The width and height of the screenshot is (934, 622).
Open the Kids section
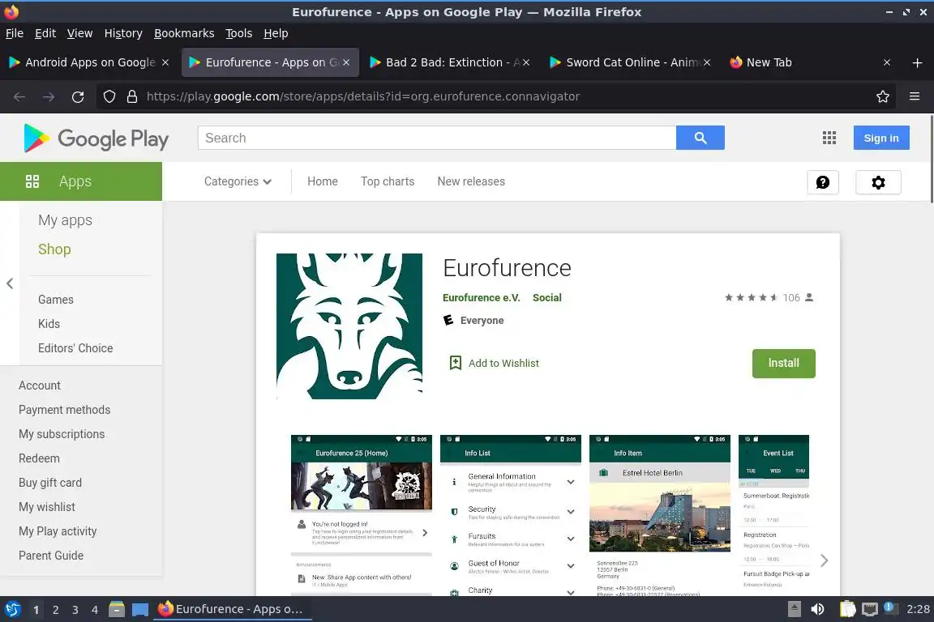49,324
